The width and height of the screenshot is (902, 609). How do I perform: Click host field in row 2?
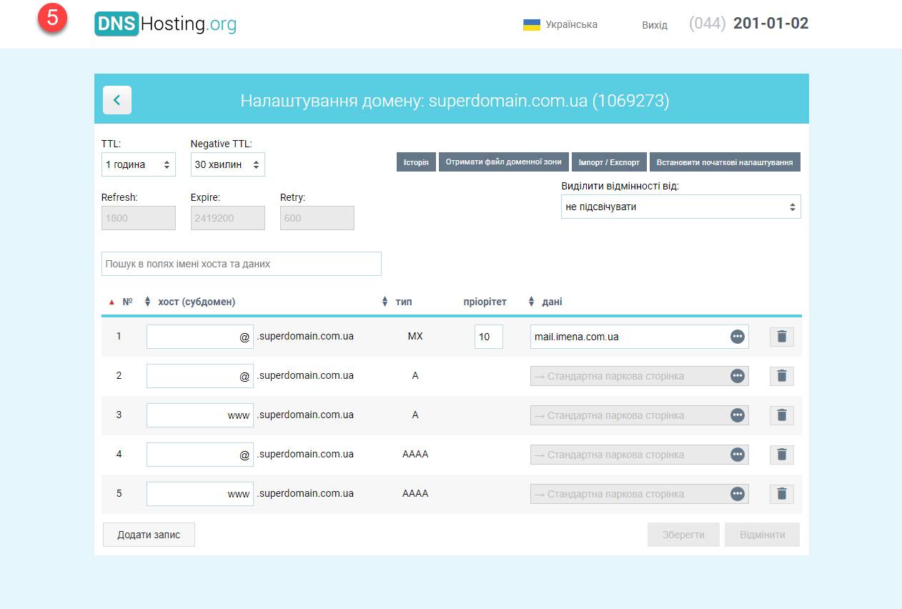pyautogui.click(x=200, y=376)
